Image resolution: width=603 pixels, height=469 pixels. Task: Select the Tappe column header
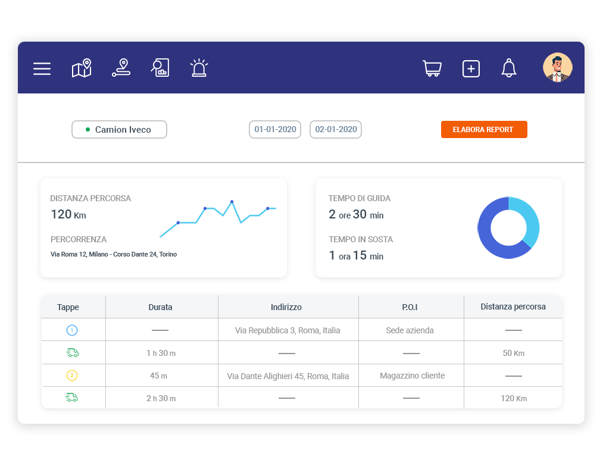[x=68, y=307]
